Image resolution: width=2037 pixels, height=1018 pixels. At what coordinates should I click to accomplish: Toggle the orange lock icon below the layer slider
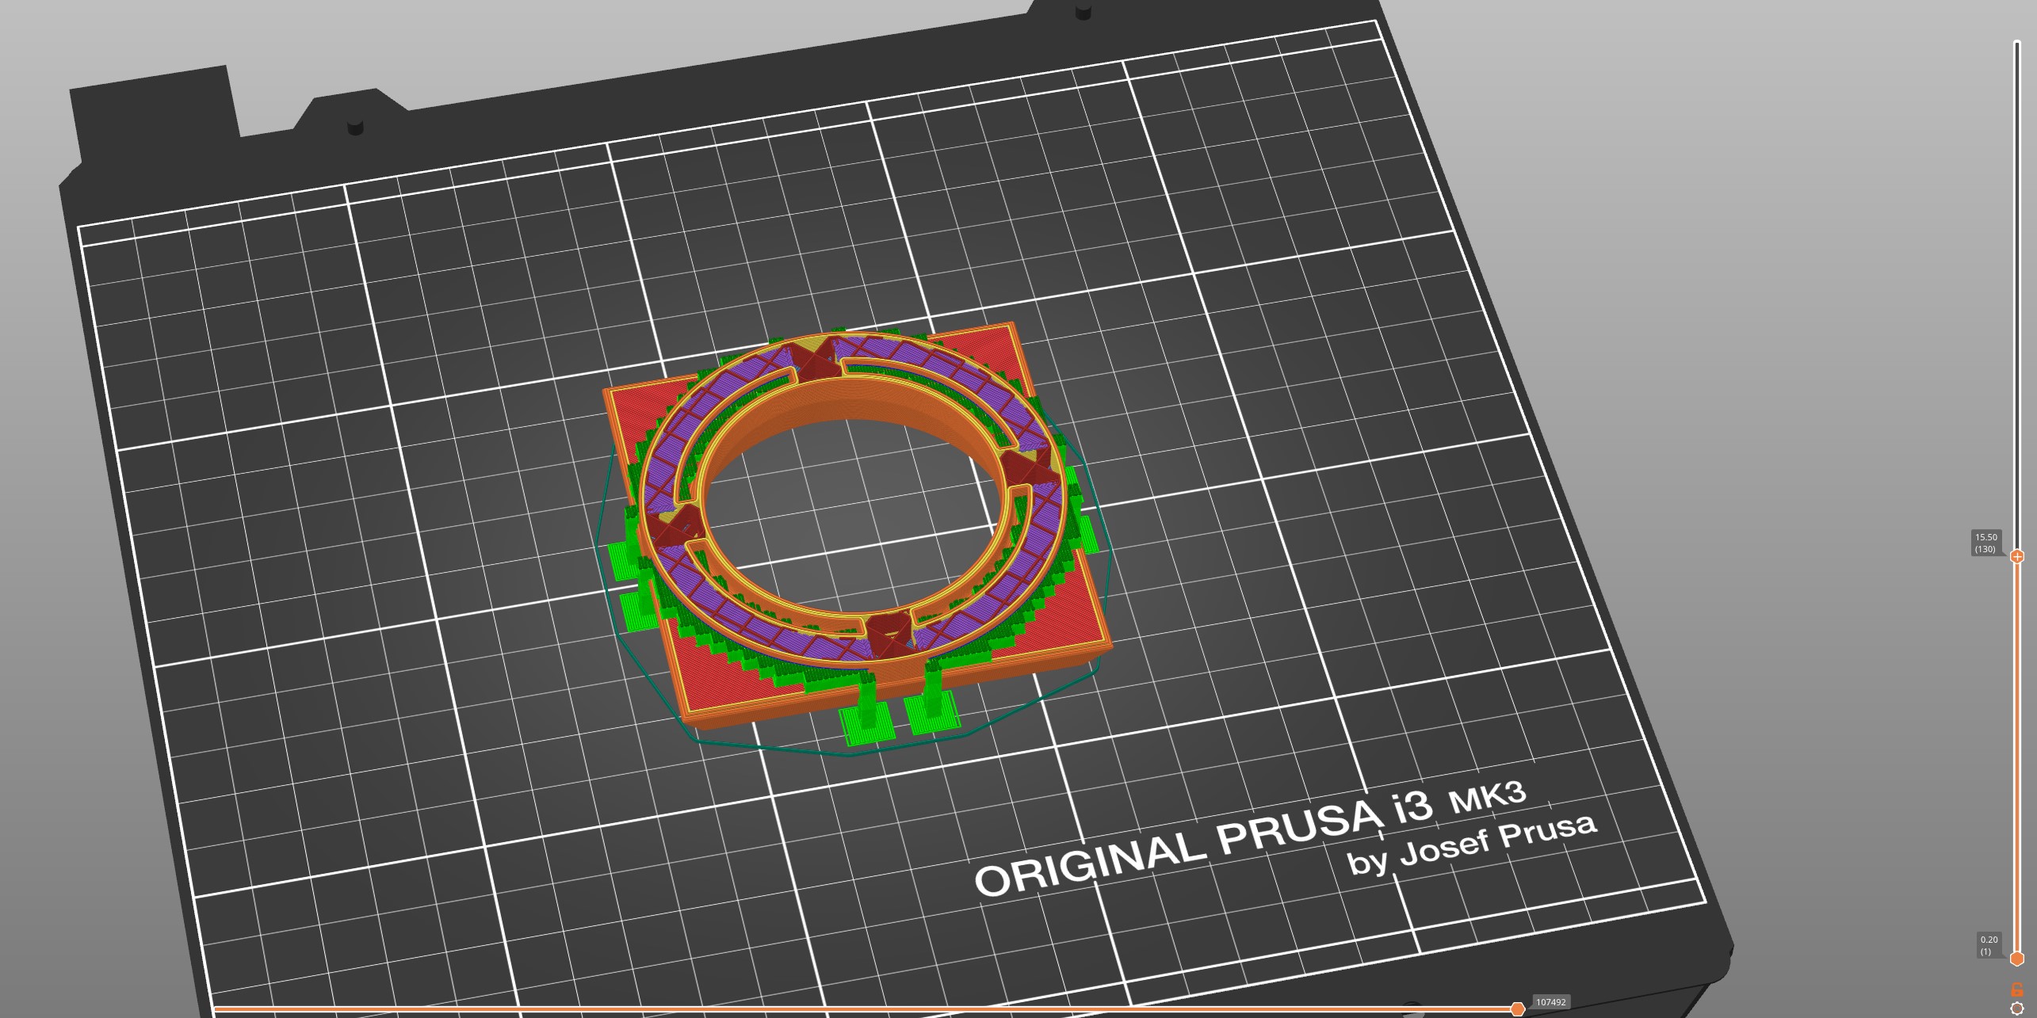click(x=2017, y=989)
